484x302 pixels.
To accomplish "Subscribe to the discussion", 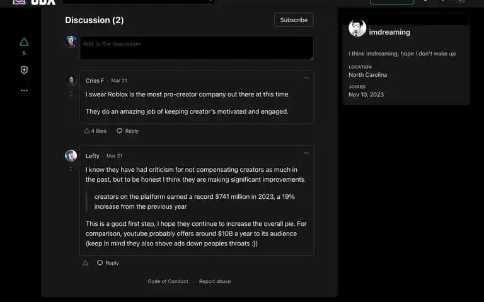I will point(294,20).
